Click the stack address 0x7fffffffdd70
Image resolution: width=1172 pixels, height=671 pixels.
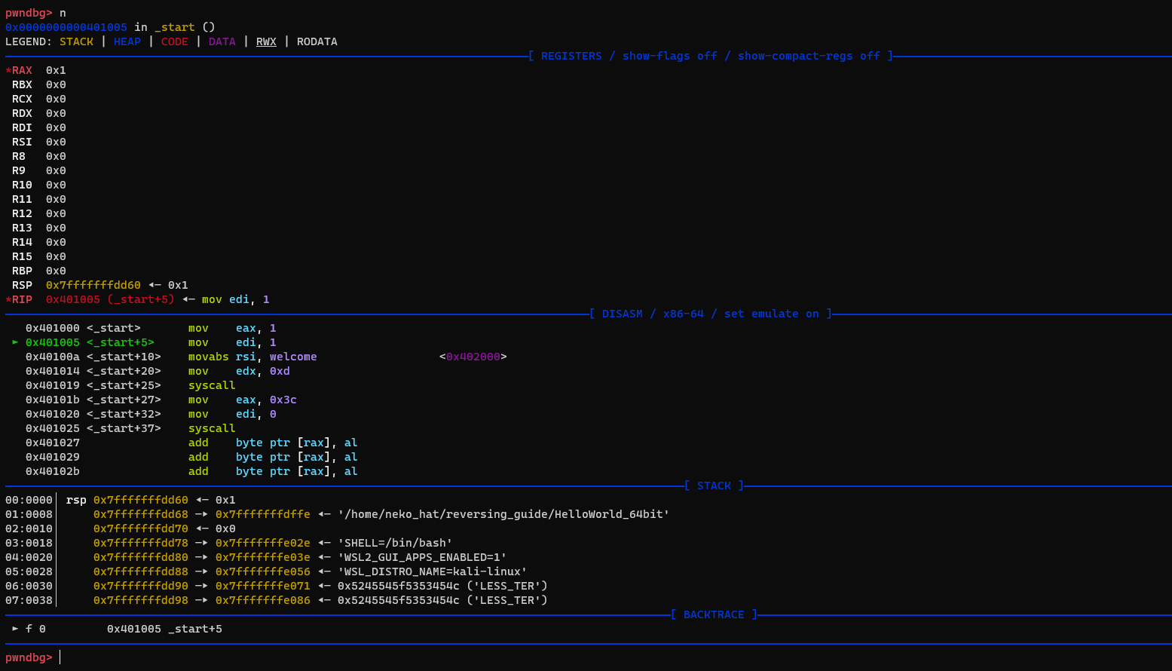(141, 529)
